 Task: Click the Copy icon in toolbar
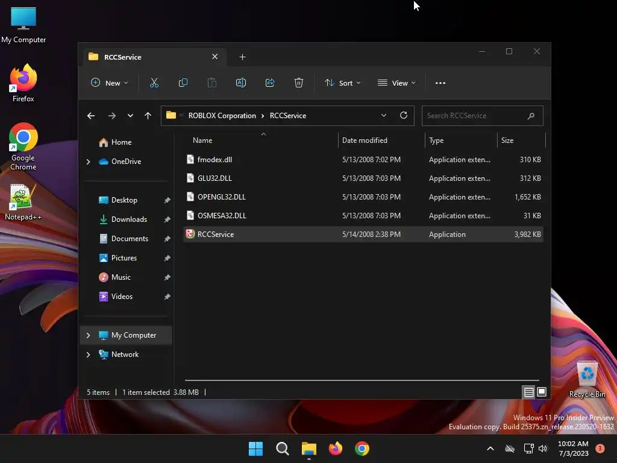tap(183, 83)
